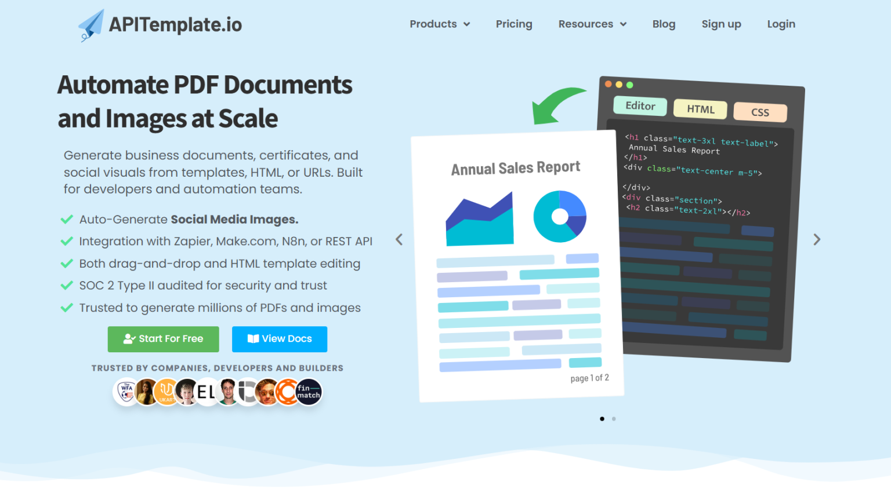Select the first carousel pagination dot
This screenshot has height=489, width=891.
coord(602,418)
